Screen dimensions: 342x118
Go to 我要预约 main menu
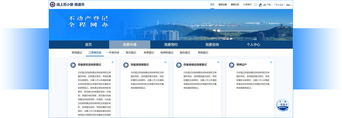pos(171,45)
